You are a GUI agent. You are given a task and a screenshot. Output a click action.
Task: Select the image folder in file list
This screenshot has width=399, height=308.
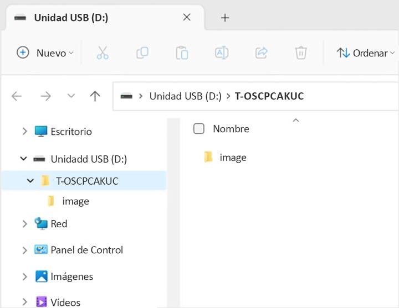225,158
